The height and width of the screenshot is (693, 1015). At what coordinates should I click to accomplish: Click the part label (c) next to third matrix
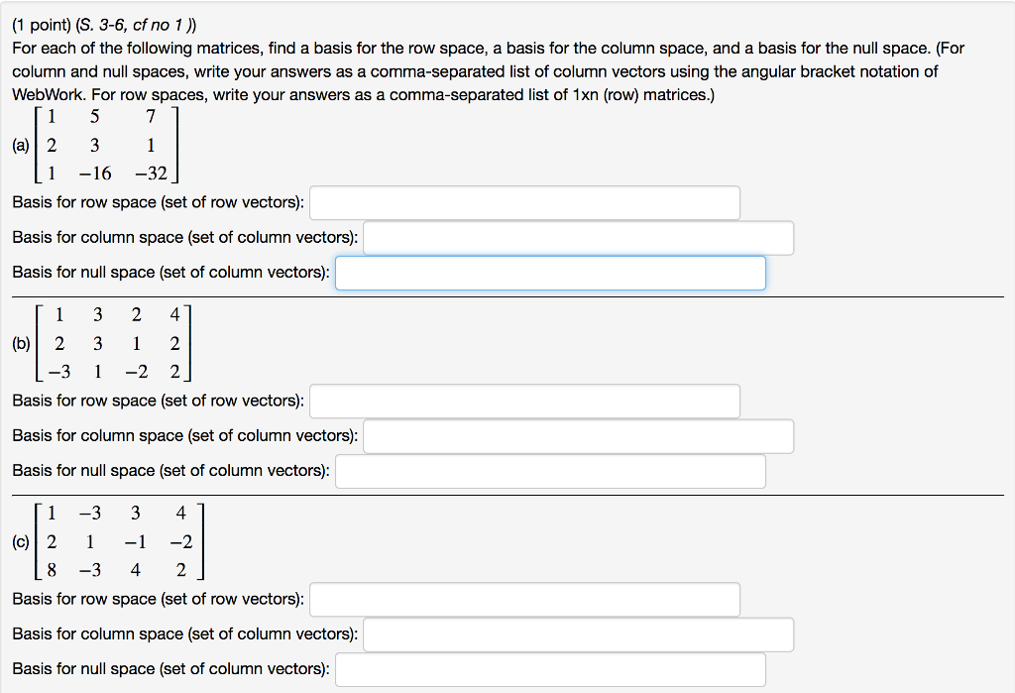click(x=18, y=541)
